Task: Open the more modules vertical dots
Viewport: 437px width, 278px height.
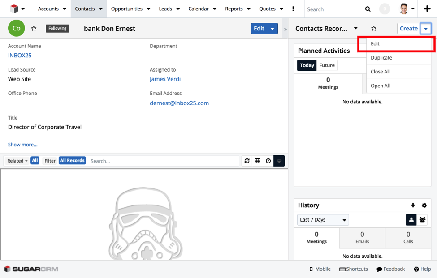Action: 293,9
